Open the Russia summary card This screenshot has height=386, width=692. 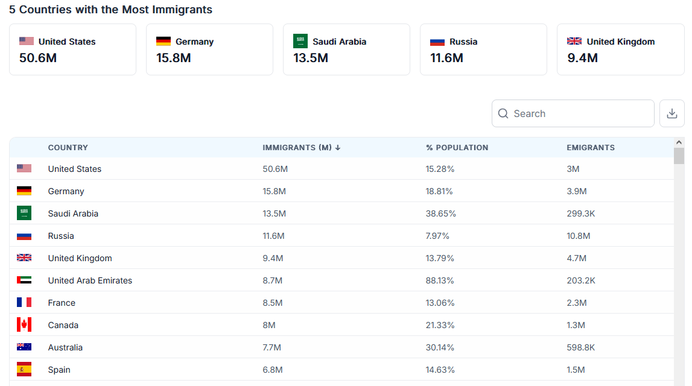pos(483,49)
